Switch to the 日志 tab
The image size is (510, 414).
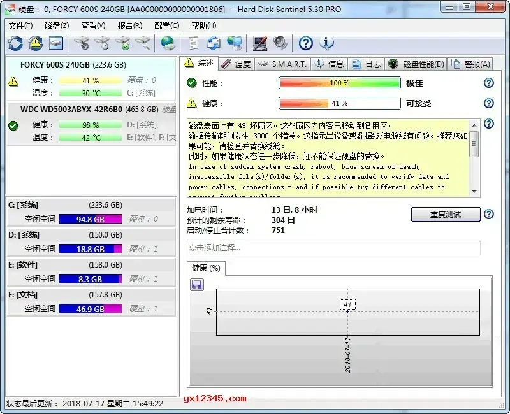click(366, 64)
